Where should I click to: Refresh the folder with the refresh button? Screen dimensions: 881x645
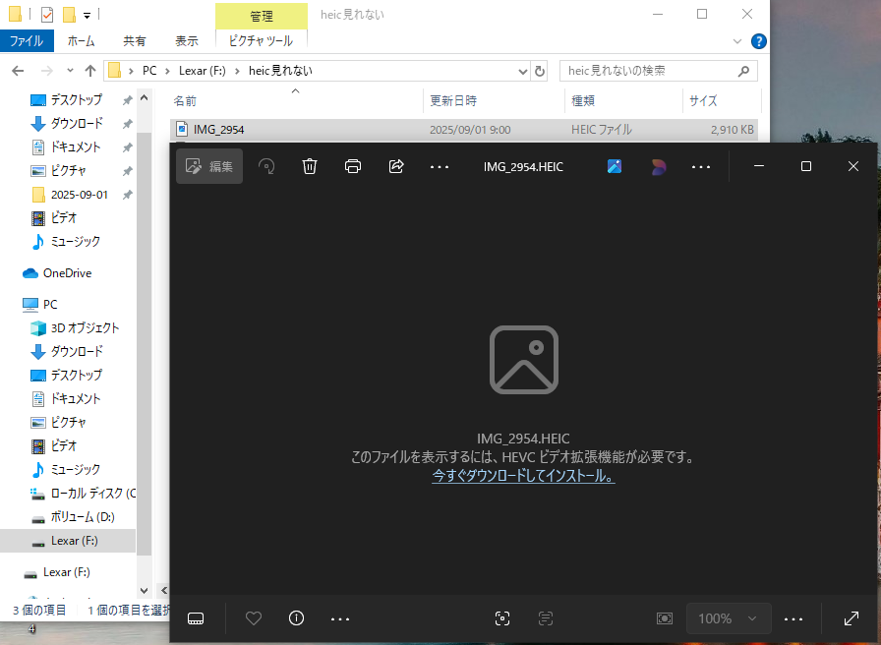coord(540,71)
